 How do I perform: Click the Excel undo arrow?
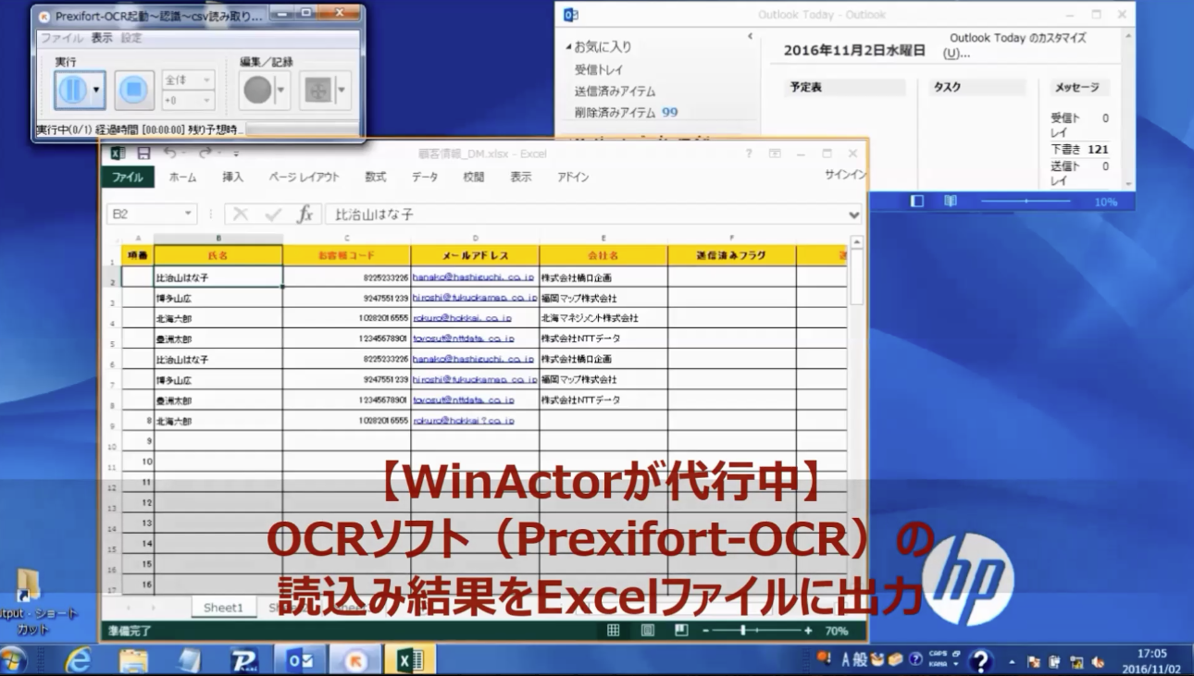169,154
